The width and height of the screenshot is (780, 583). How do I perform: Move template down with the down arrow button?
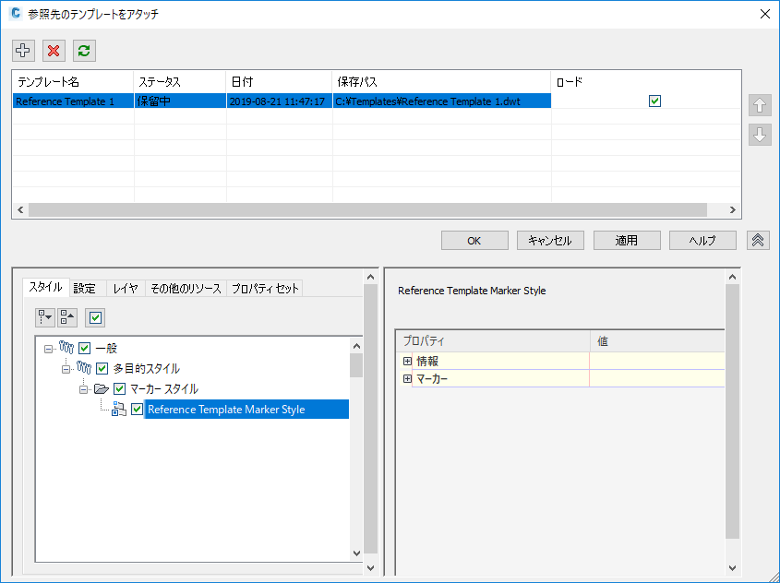pyautogui.click(x=759, y=135)
